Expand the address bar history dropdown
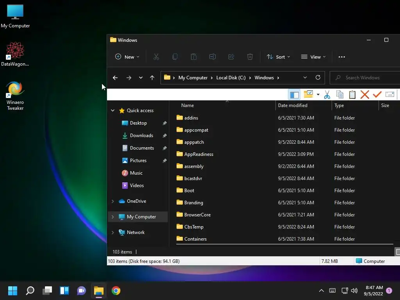400x300 pixels. point(305,78)
